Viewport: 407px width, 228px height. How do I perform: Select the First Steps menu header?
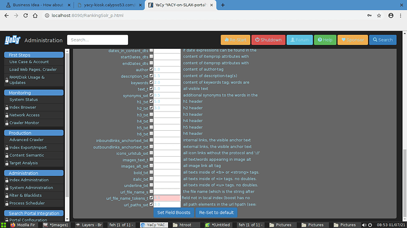pyautogui.click(x=34, y=55)
